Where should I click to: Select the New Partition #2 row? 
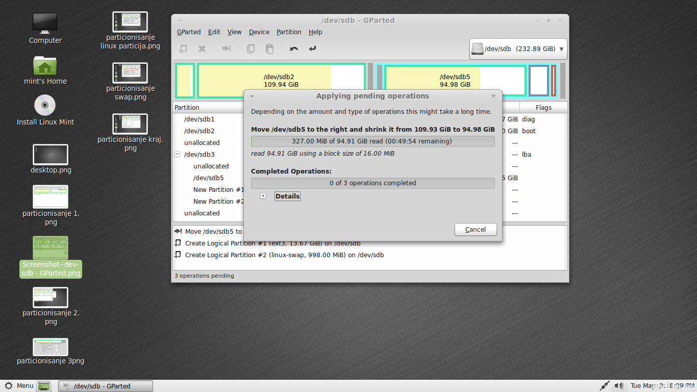tap(370, 201)
